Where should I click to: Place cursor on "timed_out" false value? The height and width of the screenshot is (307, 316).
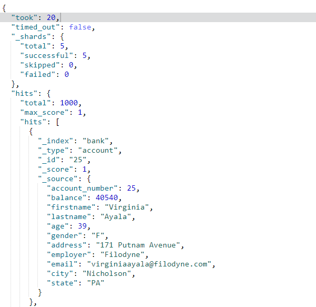point(80,27)
